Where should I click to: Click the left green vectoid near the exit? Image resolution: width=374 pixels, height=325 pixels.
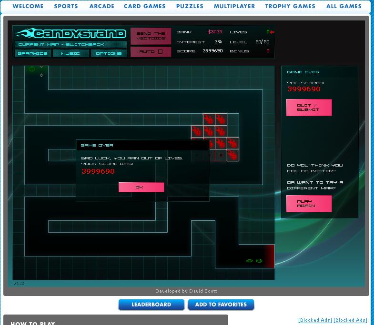pos(250,261)
